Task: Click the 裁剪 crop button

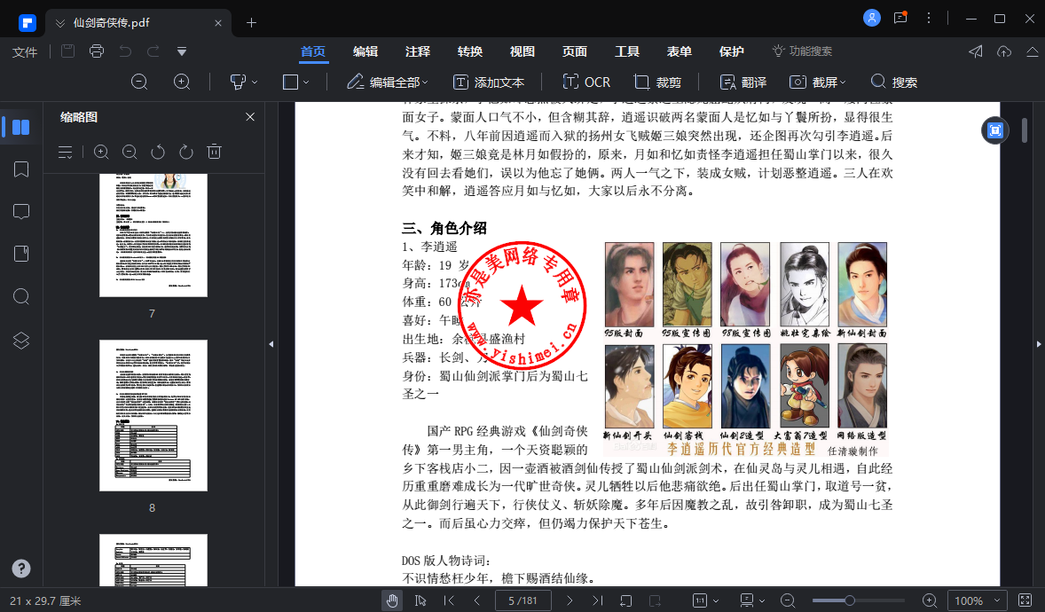Action: pyautogui.click(x=657, y=82)
